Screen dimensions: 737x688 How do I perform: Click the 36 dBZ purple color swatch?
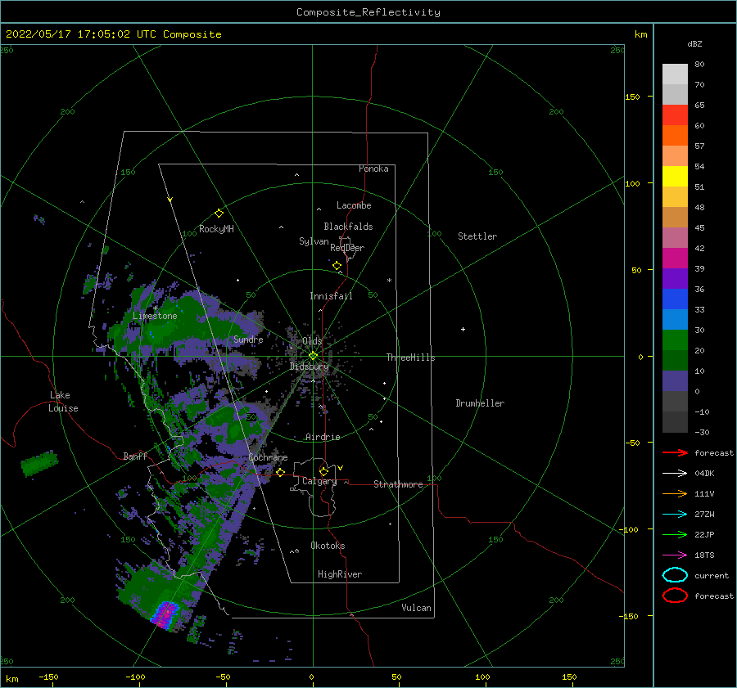(675, 278)
